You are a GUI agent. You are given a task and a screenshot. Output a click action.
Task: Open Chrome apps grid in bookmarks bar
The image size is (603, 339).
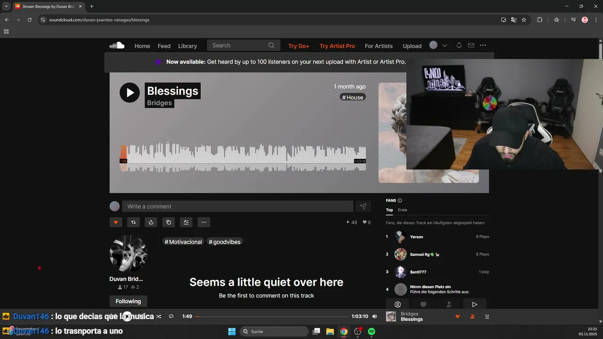tap(6, 32)
